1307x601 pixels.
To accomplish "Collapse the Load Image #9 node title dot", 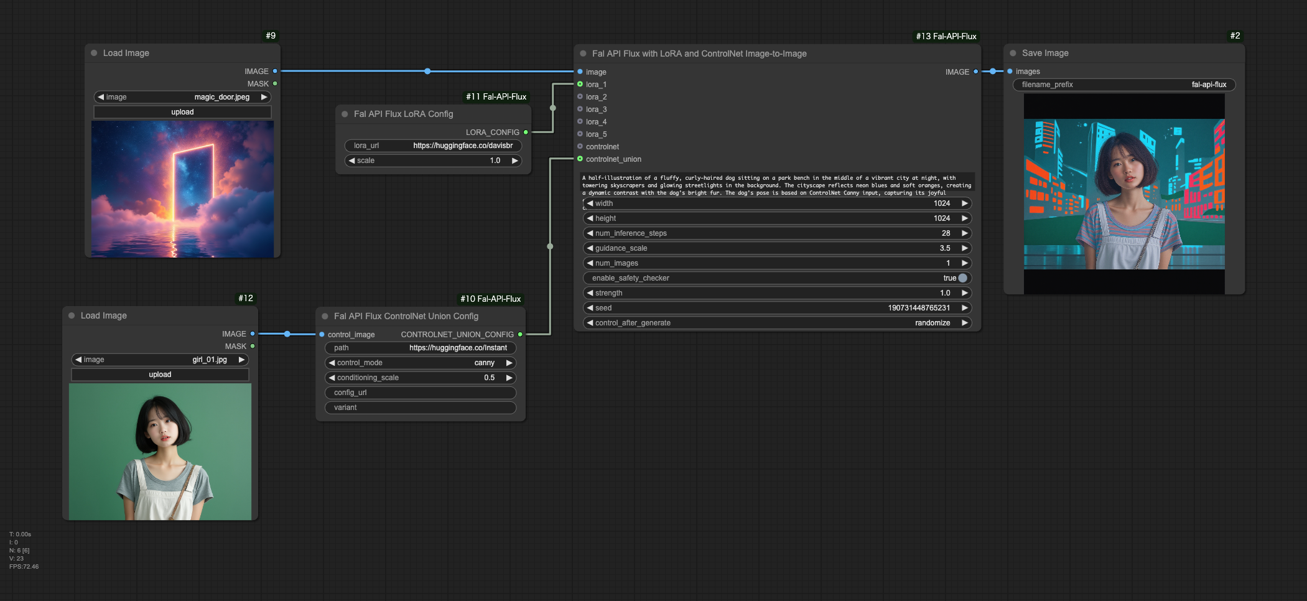I will 93,53.
